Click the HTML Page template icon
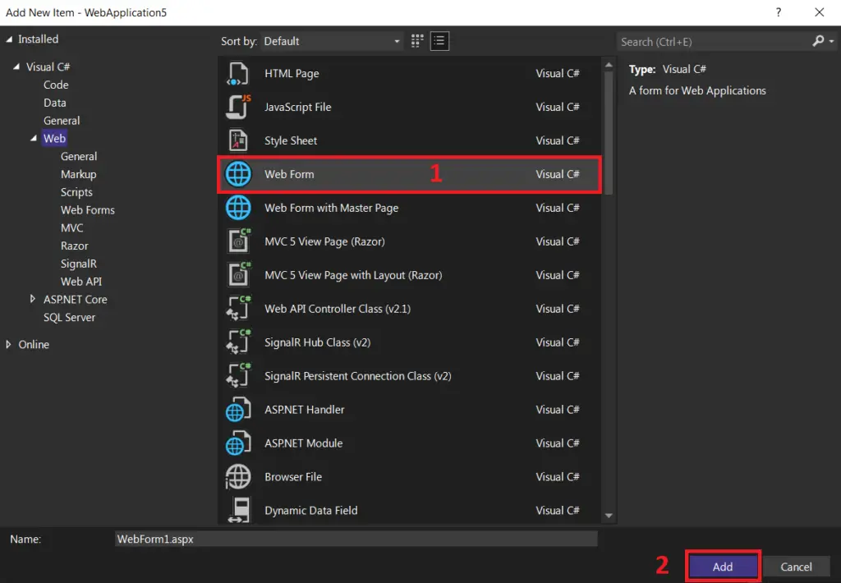Image resolution: width=841 pixels, height=583 pixels. 238,74
